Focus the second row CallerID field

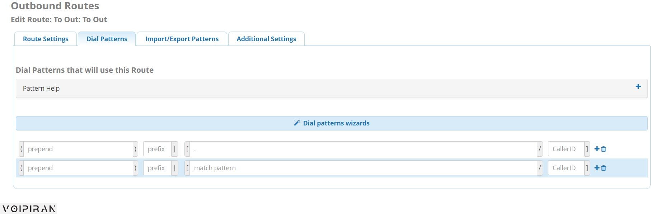pyautogui.click(x=566, y=168)
